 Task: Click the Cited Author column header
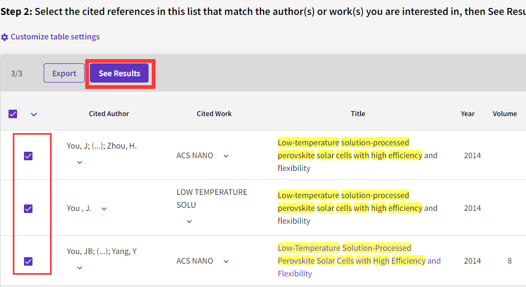coord(109,113)
